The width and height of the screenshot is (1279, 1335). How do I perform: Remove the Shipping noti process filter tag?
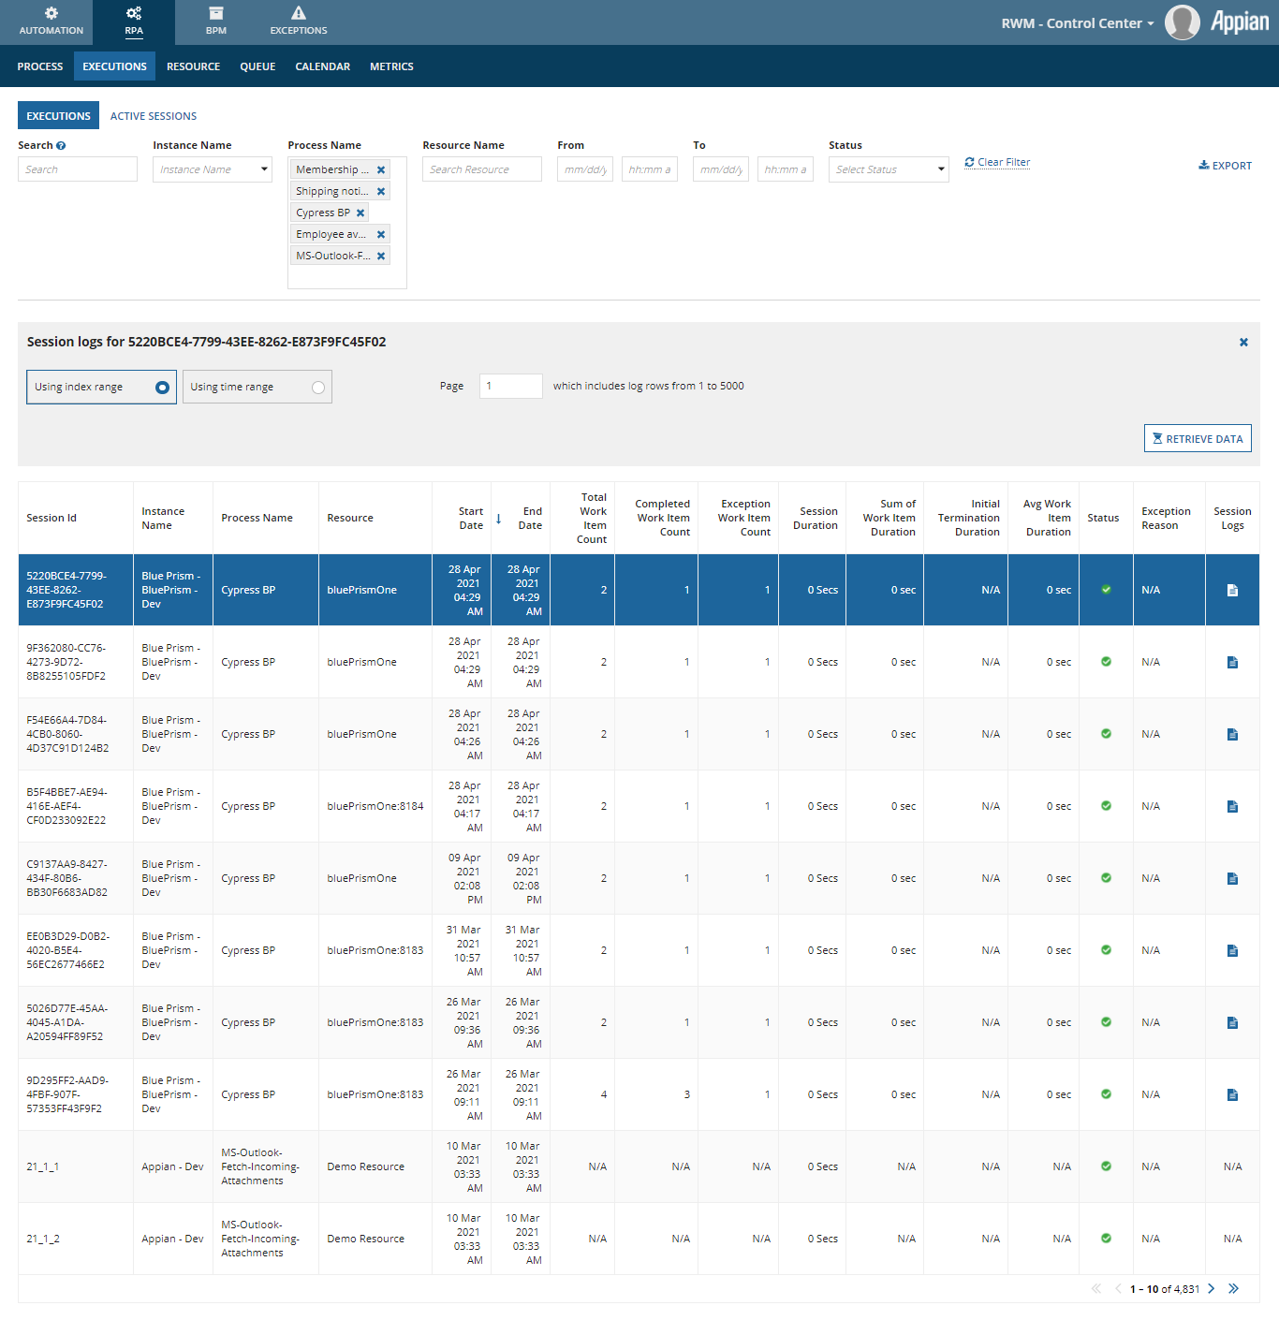[381, 191]
